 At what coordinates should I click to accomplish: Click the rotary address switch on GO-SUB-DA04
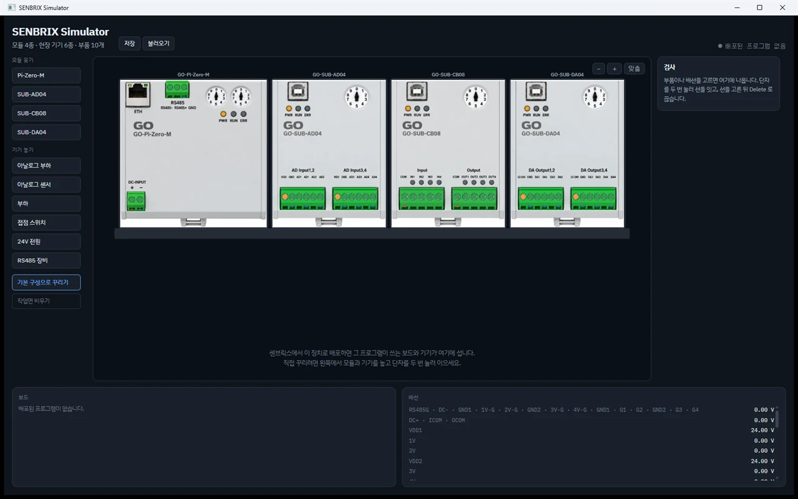595,97
